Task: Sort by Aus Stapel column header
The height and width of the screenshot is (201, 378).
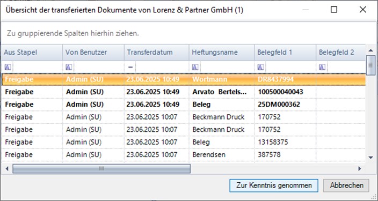Action: coord(32,53)
